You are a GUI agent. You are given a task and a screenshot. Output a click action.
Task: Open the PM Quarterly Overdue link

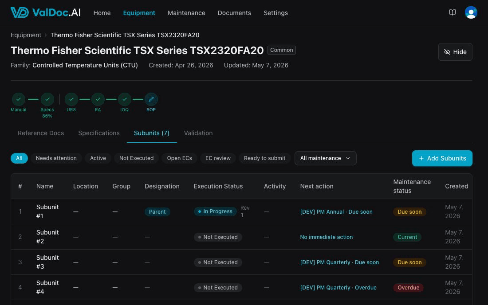click(338, 287)
